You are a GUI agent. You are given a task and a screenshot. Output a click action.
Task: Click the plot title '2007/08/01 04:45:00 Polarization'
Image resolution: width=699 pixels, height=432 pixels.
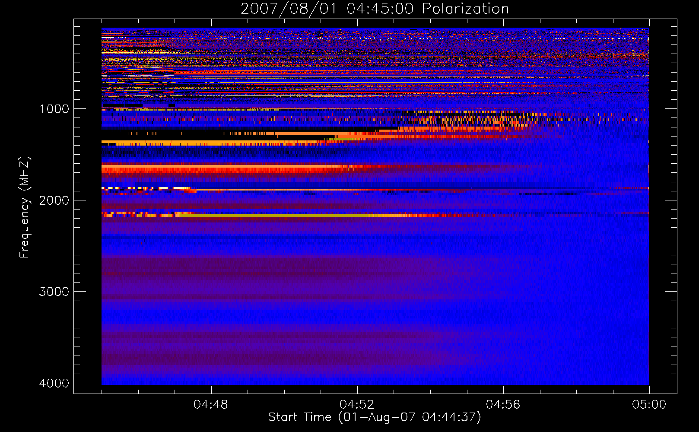coord(375,9)
